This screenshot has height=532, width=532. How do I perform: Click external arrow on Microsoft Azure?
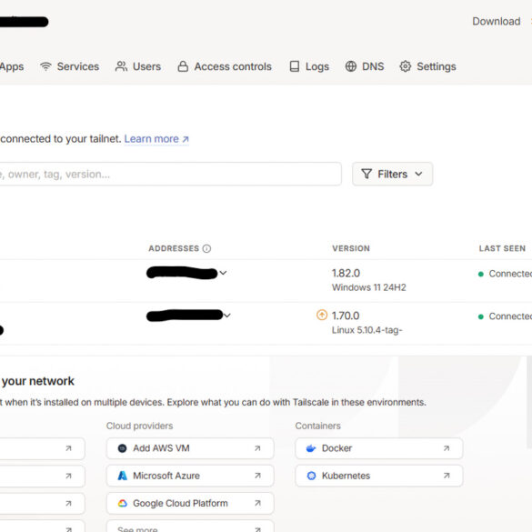(257, 476)
